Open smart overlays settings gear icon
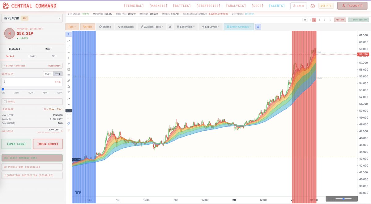Image resolution: width=371 pixels, height=204 pixels. tap(258, 27)
